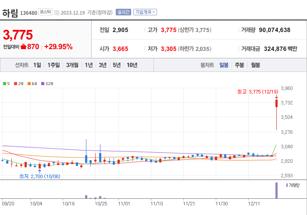Click the 실시간 real-time button
The image size is (307, 215).
tap(123, 12)
